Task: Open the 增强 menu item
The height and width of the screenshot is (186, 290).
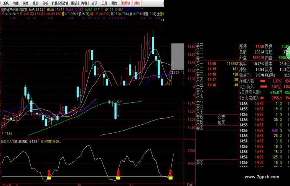Action: [85, 3]
